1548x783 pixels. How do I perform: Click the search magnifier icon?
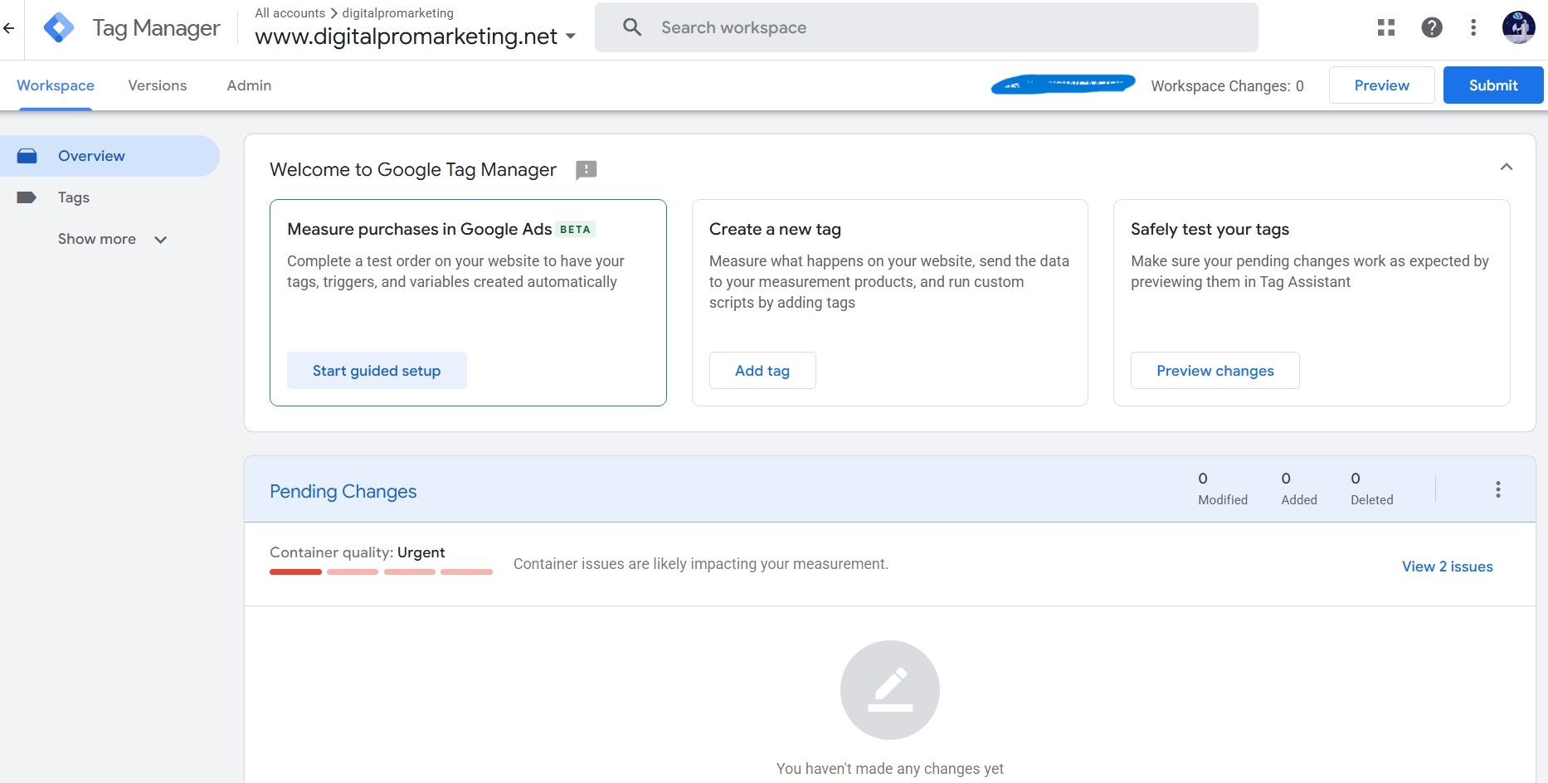click(x=632, y=27)
